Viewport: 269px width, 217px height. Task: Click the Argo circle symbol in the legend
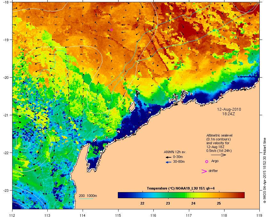click(x=207, y=161)
